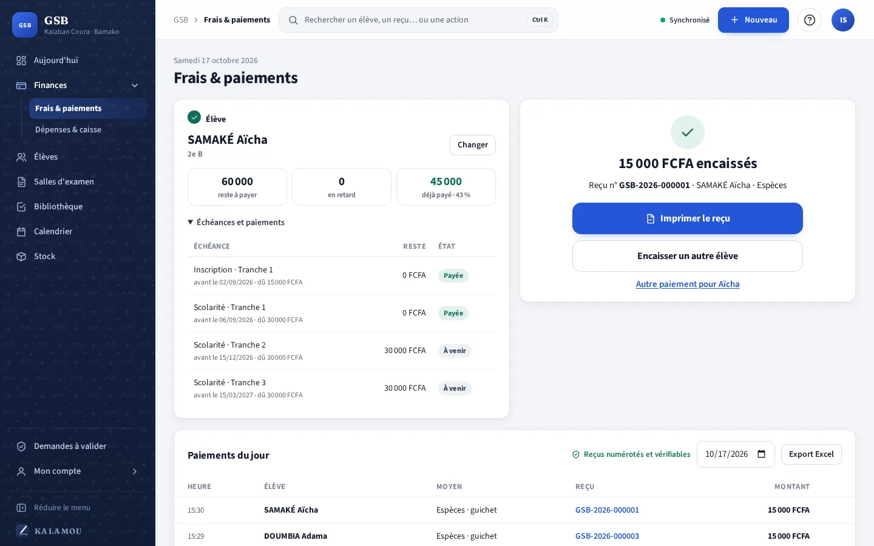Screen dimensions: 874x546
Task: Click the Salles d'examen document icon
Action: 21,181
